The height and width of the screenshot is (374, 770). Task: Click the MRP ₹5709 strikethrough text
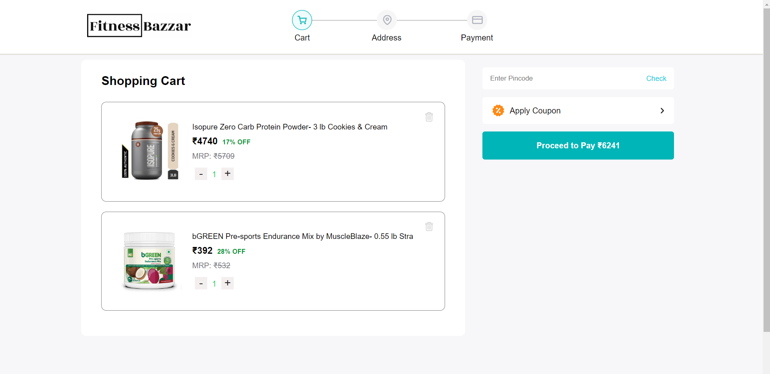click(213, 156)
